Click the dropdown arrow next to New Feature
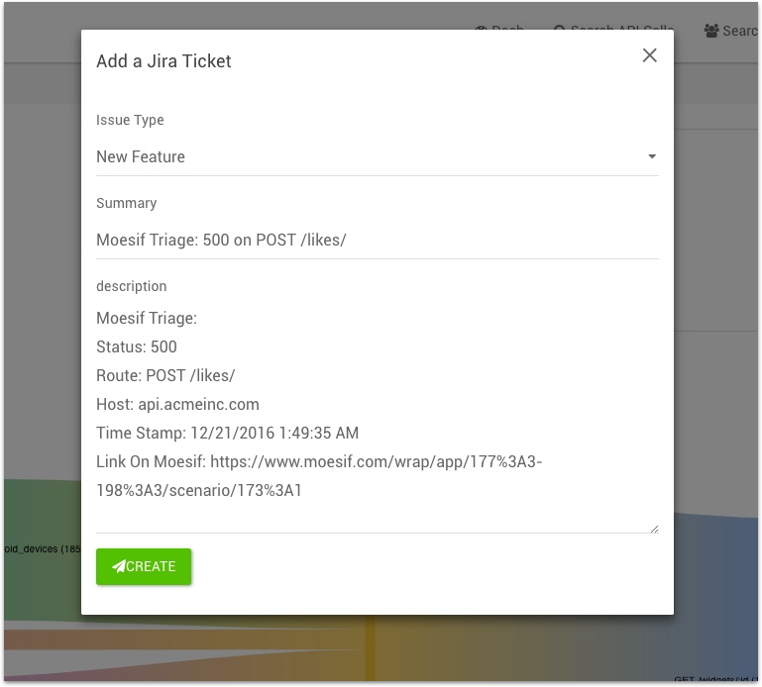 click(652, 156)
